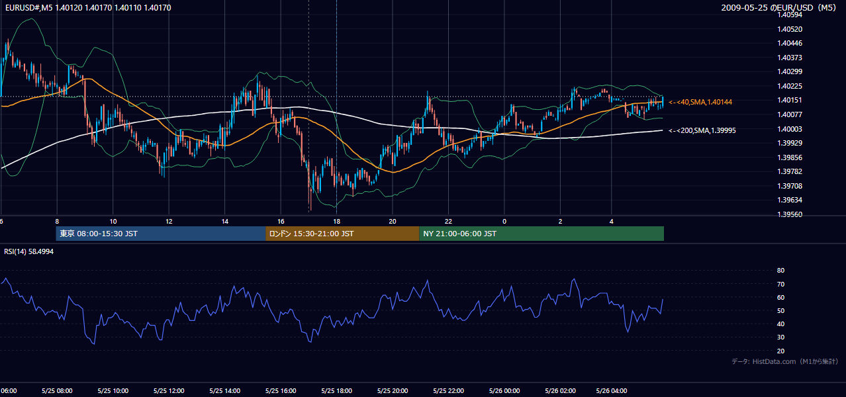The width and height of the screenshot is (846, 397).
Task: Click price axis value 1.40373
Action: pyautogui.click(x=790, y=58)
